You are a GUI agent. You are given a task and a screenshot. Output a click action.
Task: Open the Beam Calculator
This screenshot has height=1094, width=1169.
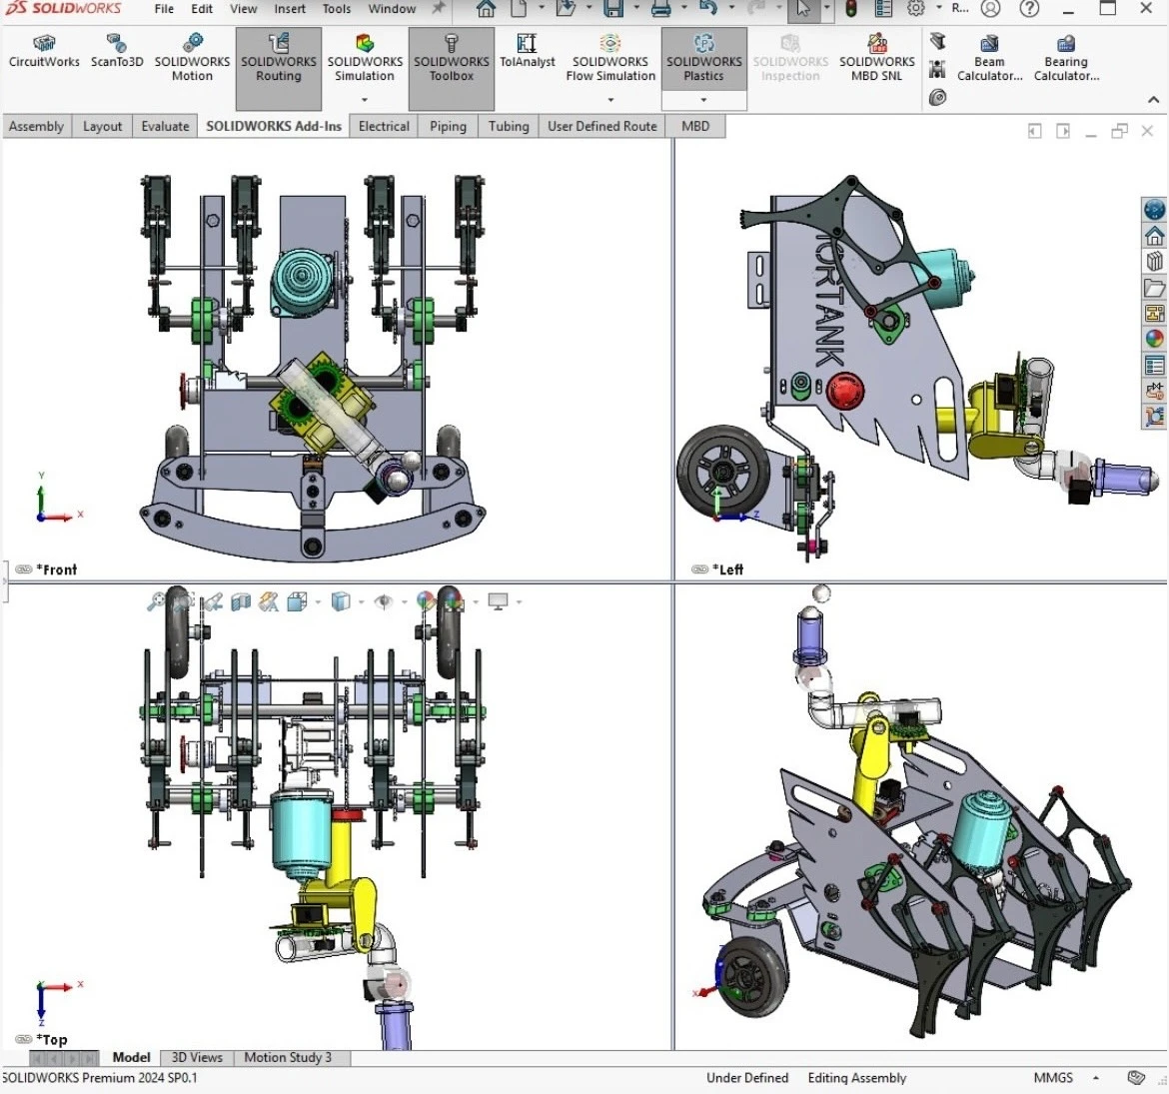pyautogui.click(x=989, y=58)
